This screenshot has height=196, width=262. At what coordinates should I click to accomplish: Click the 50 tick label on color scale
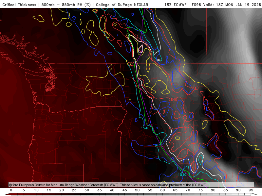tap(137, 190)
